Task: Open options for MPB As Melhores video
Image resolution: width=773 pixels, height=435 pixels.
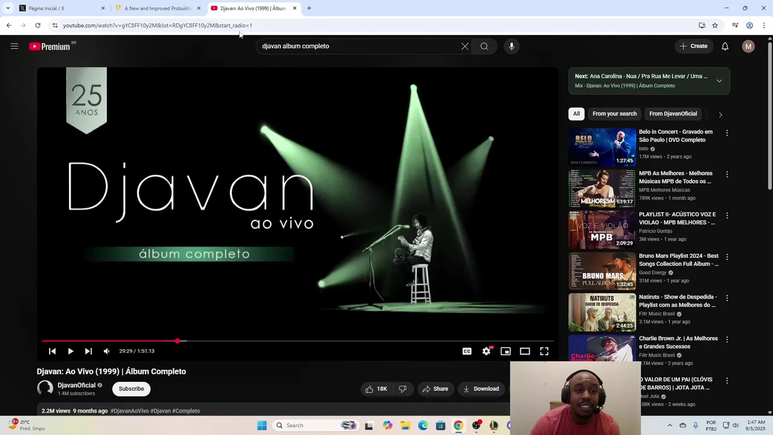Action: pyautogui.click(x=726, y=174)
